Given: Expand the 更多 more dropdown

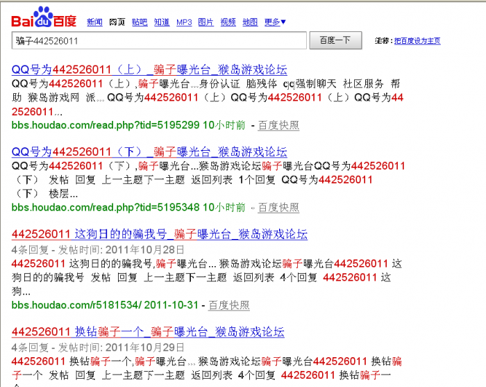Looking at the screenshot, I should pos(275,22).
